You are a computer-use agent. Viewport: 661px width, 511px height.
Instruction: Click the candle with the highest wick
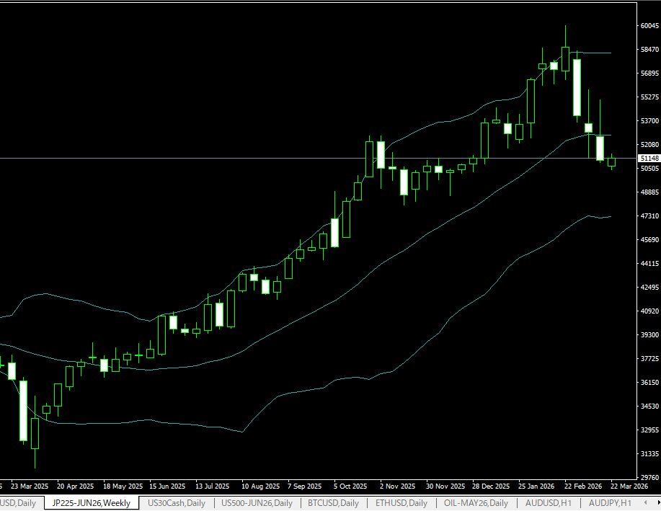click(x=565, y=58)
